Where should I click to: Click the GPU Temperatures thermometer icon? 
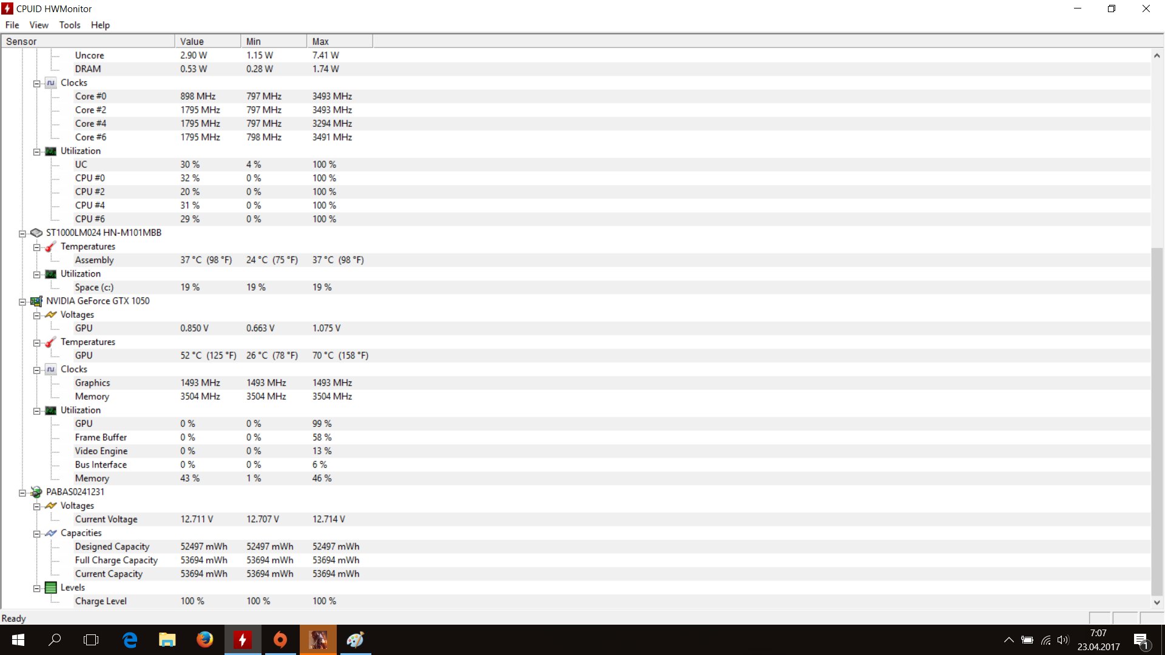click(51, 342)
